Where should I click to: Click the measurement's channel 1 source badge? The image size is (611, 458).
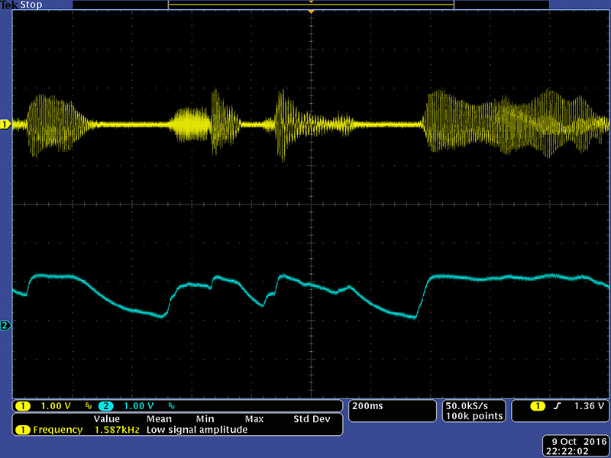point(23,430)
